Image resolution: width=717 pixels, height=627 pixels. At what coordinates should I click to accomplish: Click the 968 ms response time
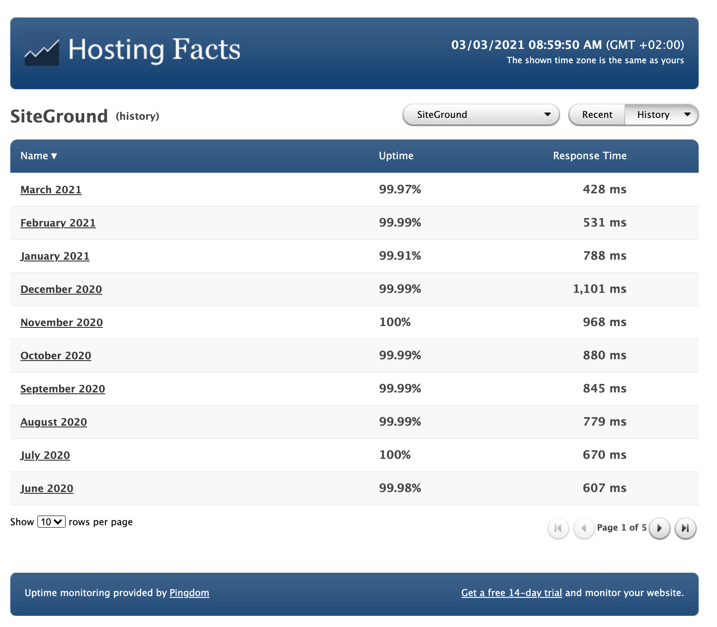pyautogui.click(x=605, y=322)
